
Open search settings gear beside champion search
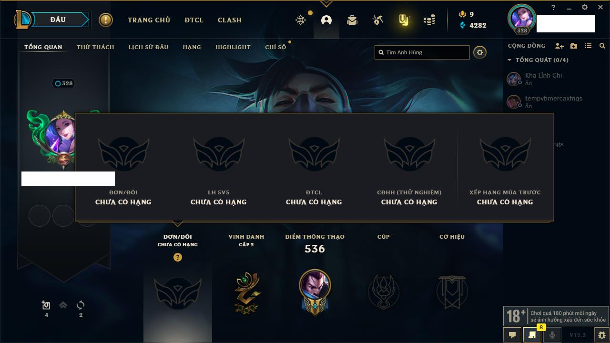click(480, 52)
